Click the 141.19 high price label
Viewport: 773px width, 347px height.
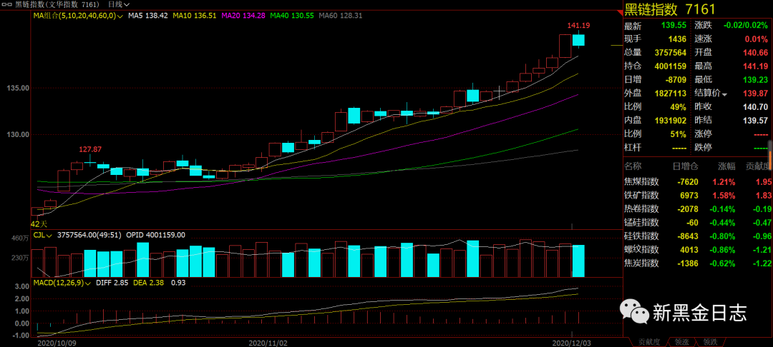tap(579, 26)
